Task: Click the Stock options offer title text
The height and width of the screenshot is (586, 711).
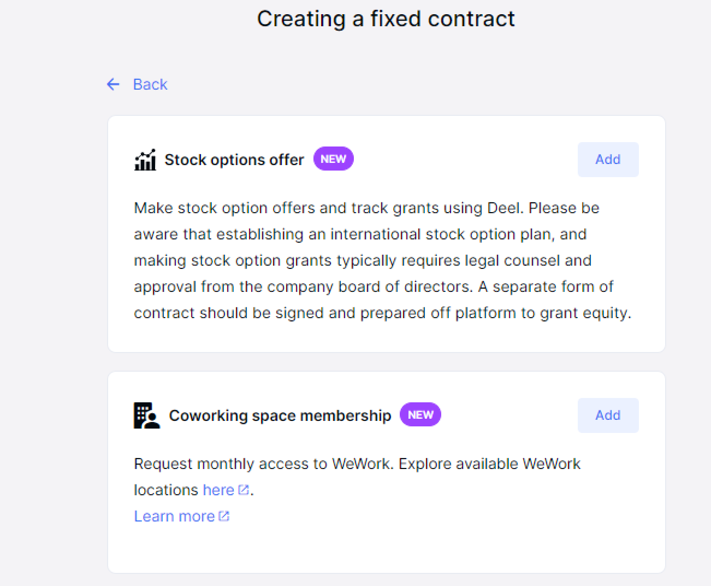Action: (234, 160)
